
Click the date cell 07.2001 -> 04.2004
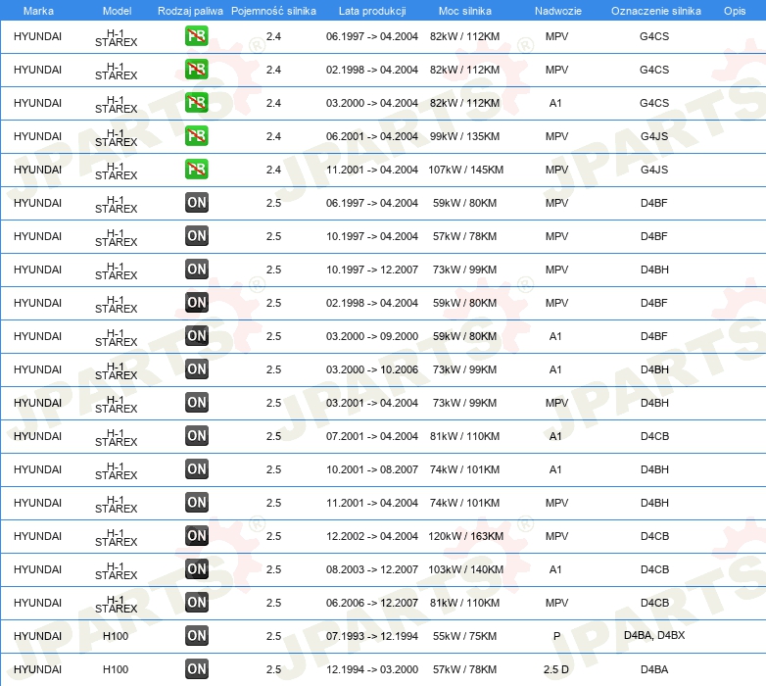(x=372, y=436)
